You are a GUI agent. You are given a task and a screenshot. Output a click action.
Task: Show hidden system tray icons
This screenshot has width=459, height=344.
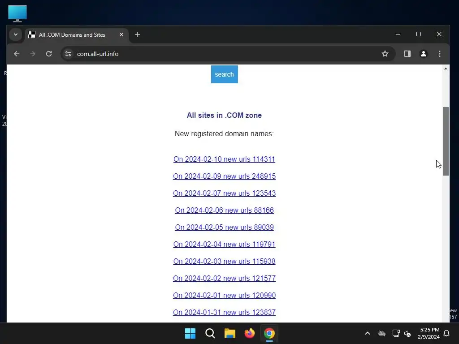click(368, 333)
